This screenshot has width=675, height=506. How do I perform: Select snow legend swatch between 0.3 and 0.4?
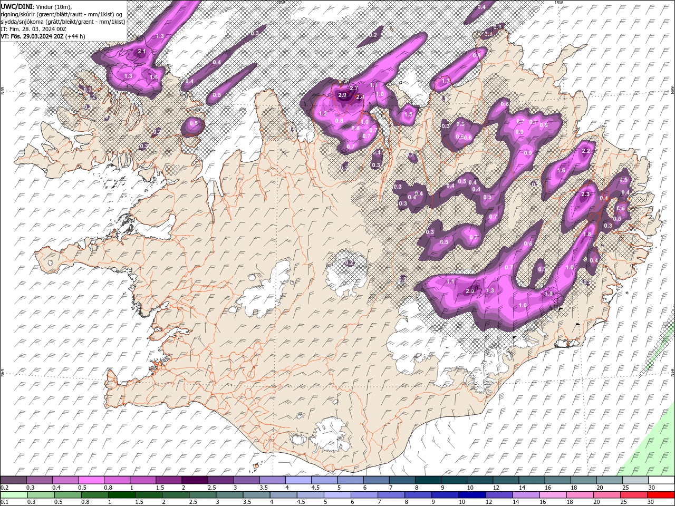[x=39, y=480]
